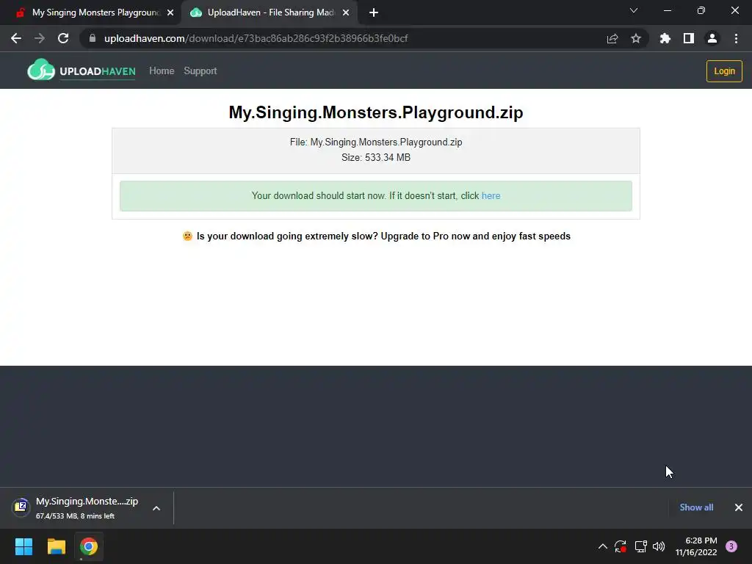Viewport: 752px width, 564px height.
Task: Reload the UploadHaven page
Action: (x=63, y=38)
